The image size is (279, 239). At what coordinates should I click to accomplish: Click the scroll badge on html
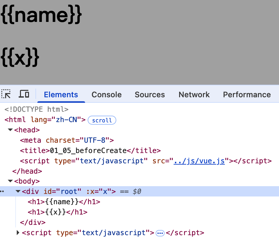click(x=102, y=120)
